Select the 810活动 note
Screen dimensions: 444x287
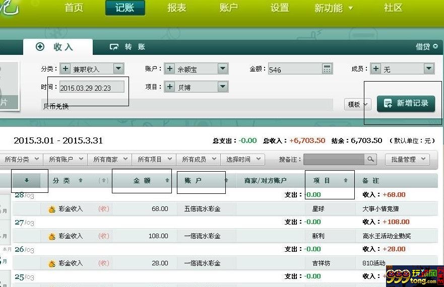(374, 263)
